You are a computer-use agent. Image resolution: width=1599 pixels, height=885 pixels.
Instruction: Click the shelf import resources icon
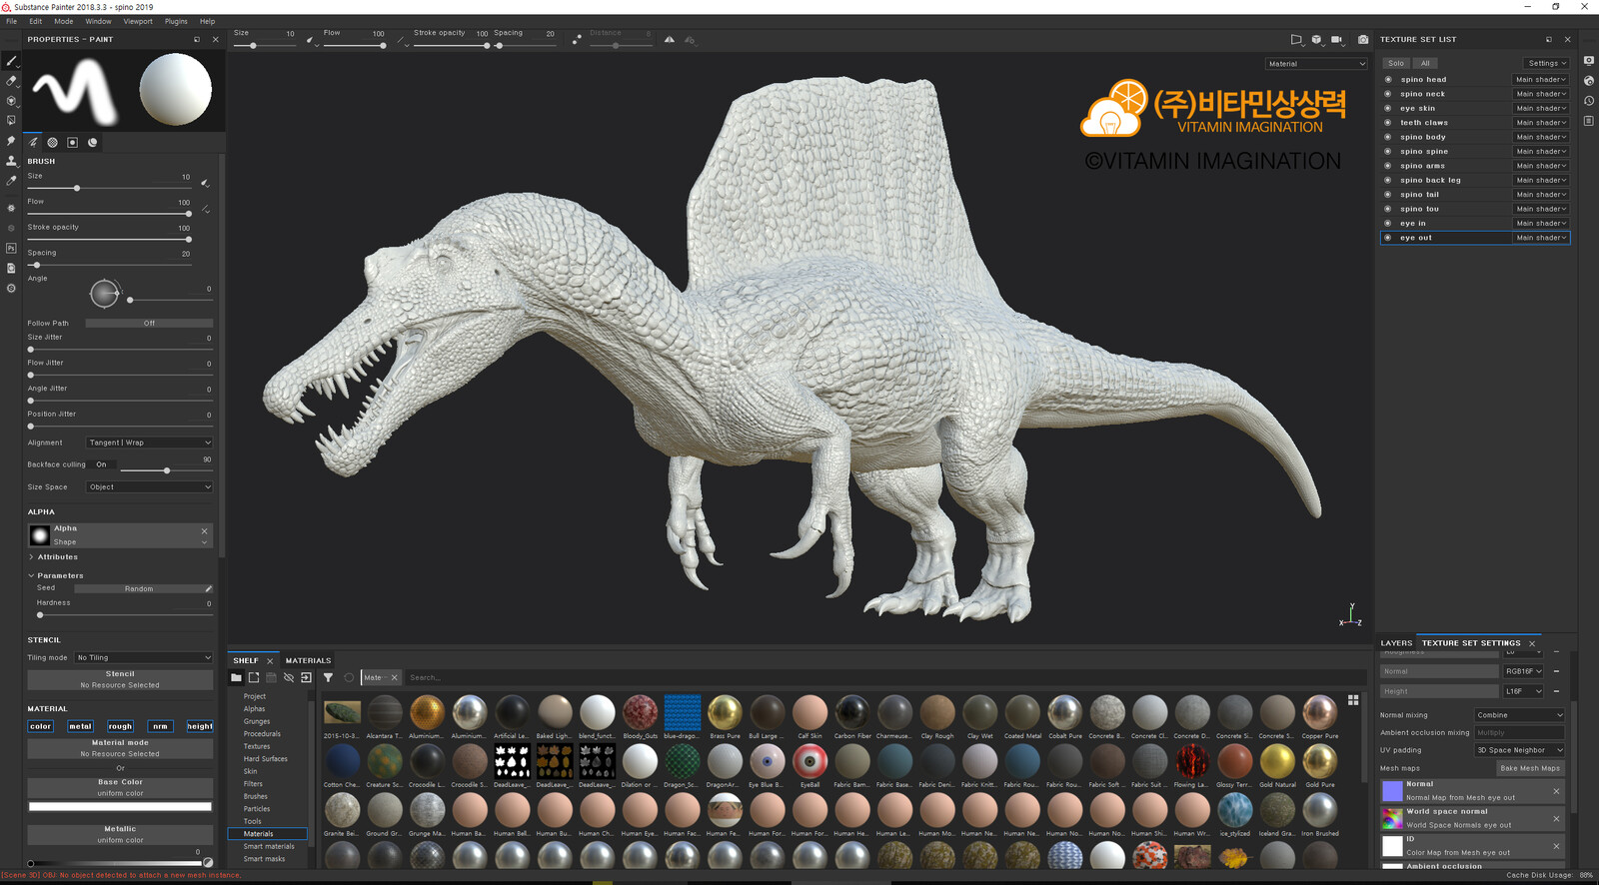click(x=306, y=677)
